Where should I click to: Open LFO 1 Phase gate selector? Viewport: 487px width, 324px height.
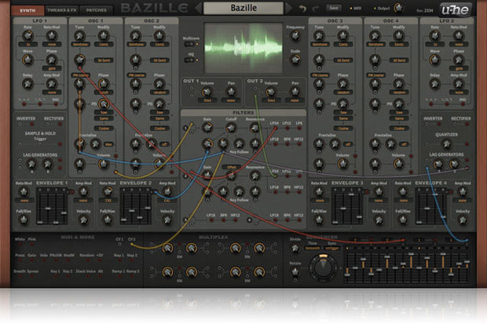coord(52,68)
